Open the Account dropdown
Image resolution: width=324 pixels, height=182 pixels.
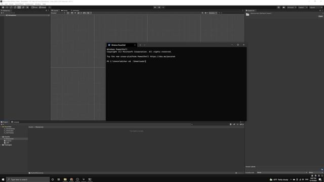(x=292, y=8)
